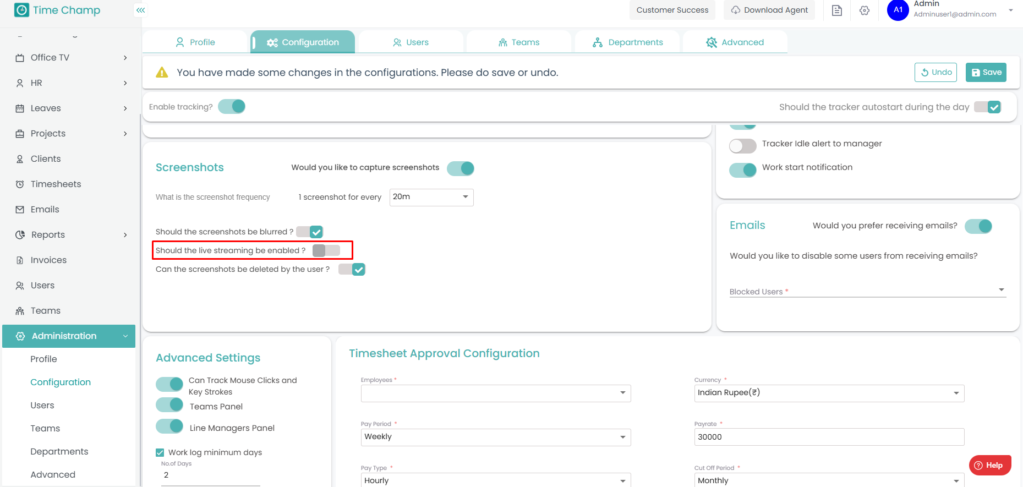
Task: Click the Time Champ logo icon
Action: click(x=21, y=10)
